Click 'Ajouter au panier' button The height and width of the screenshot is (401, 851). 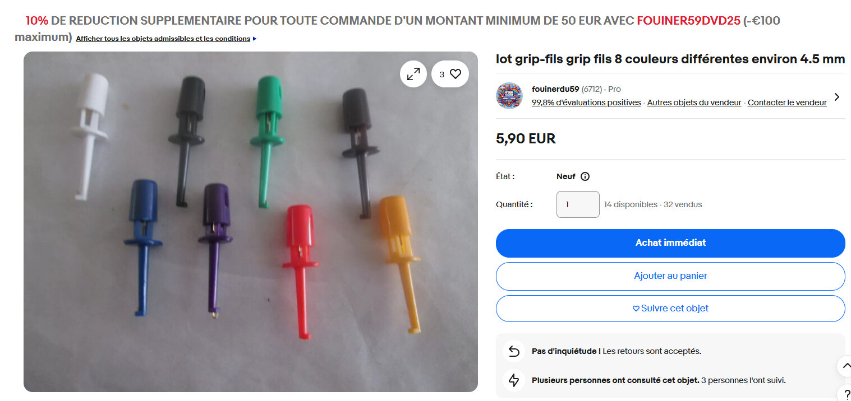[x=670, y=276]
